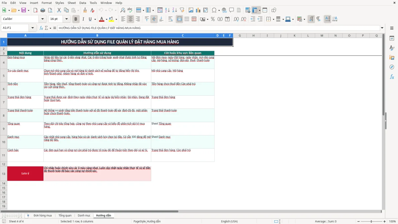Click the Save document icon
The image size is (398, 224).
click(x=24, y=10)
